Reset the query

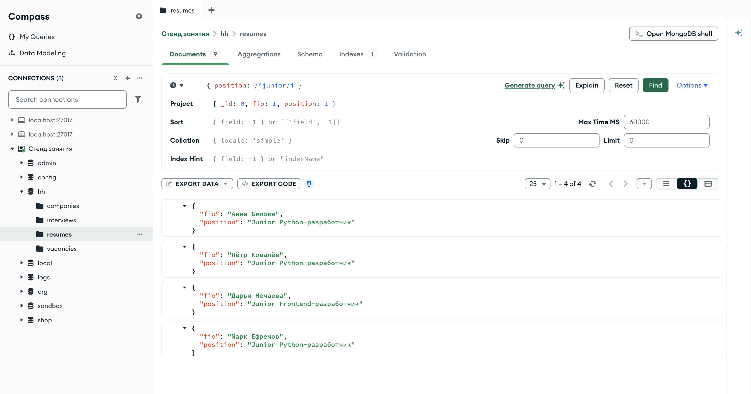pyautogui.click(x=624, y=85)
